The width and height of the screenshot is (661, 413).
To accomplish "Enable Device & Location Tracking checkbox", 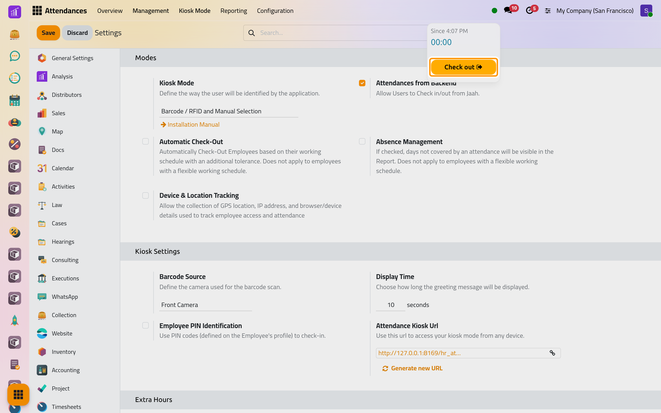I will pos(146,195).
